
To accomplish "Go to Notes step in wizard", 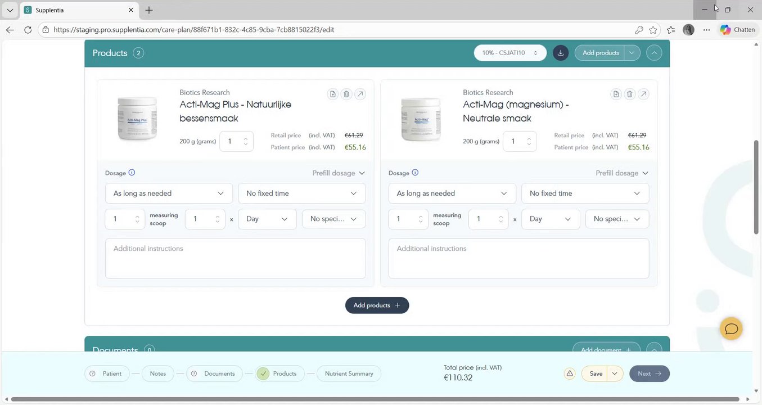I will (x=158, y=373).
